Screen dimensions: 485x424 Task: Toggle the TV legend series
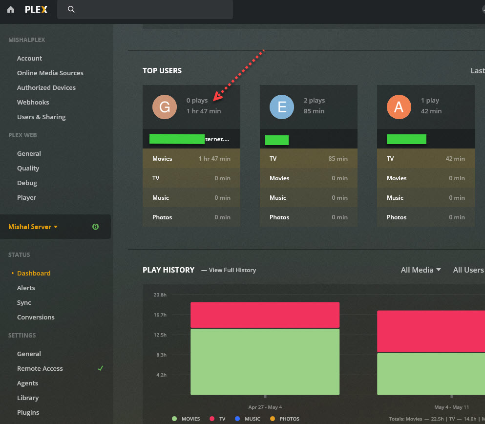pyautogui.click(x=217, y=419)
